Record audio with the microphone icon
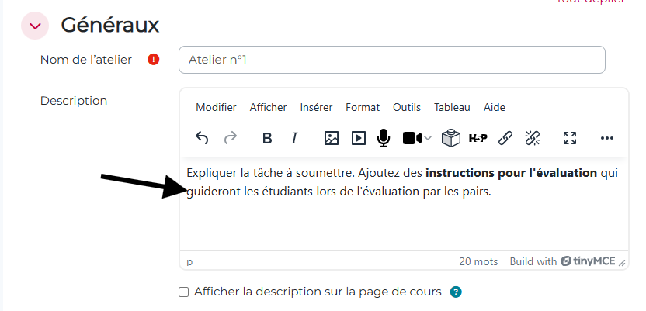The image size is (646, 311). click(x=383, y=138)
